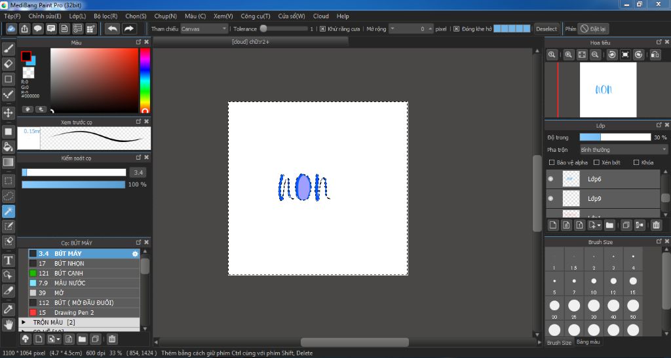Select the rectangular Select tool
The height and width of the screenshot is (358, 671).
tap(8, 181)
